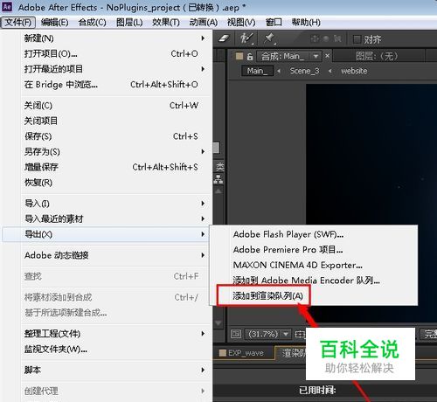
Task: Close the 合成: Main_ composition tab
Action: [328, 56]
